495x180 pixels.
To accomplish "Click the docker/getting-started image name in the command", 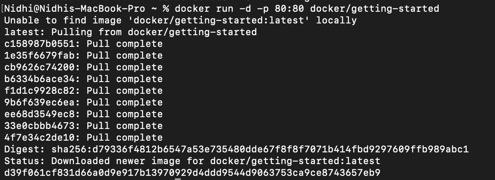I will click(374, 9).
